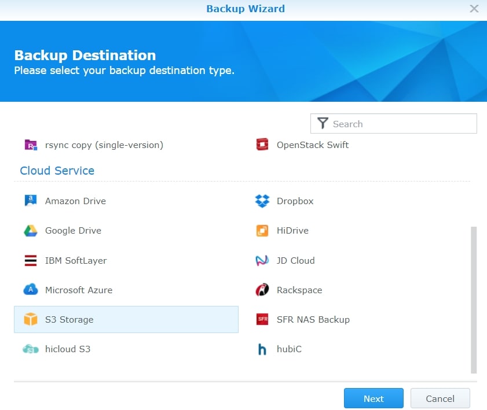Pick the HiDrive orange icon
487x410 pixels.
tap(262, 231)
